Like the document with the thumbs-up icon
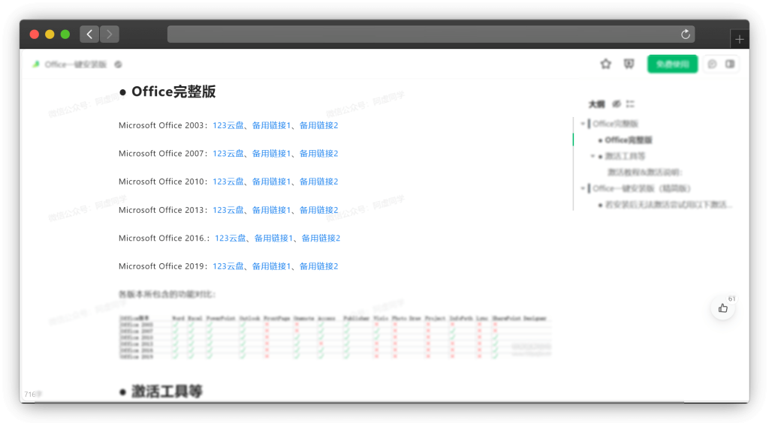The width and height of the screenshot is (769, 423). point(723,308)
